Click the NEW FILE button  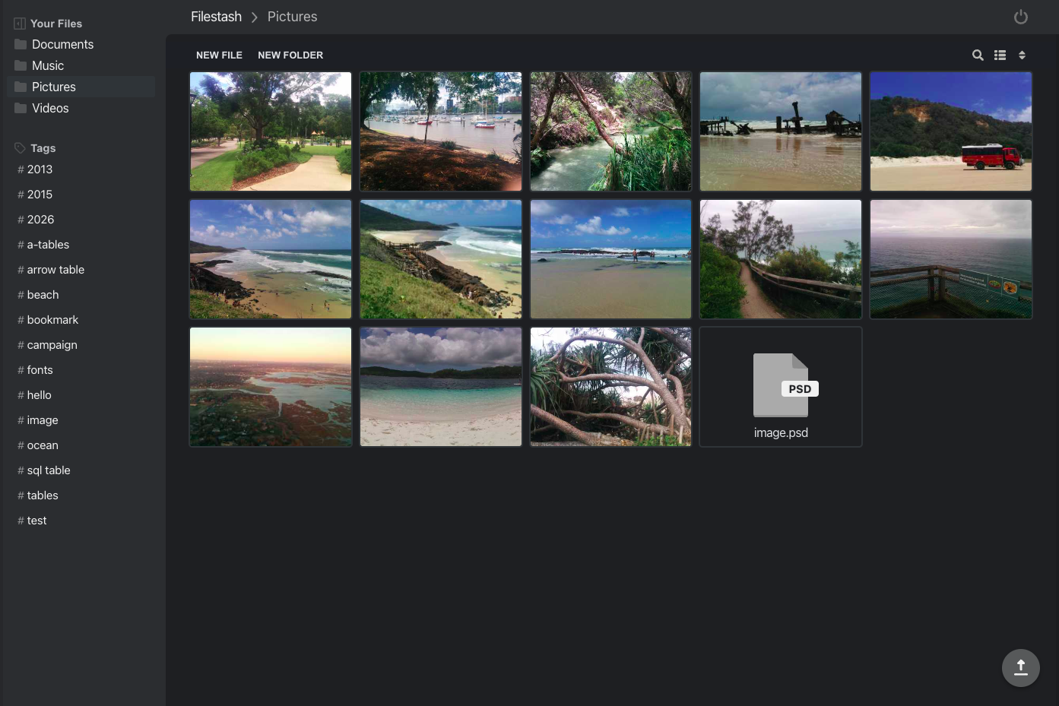219,55
